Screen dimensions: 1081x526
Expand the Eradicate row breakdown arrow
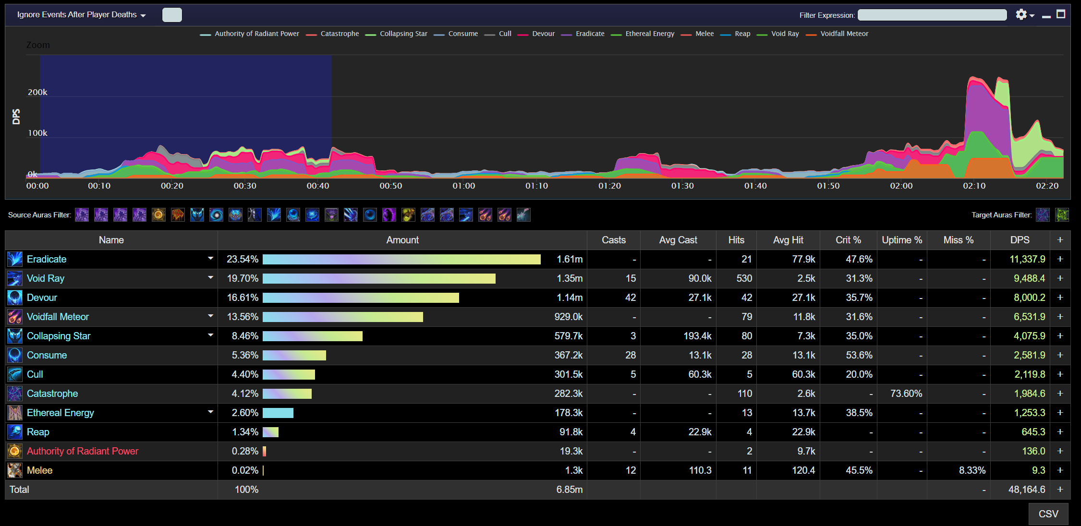[210, 259]
